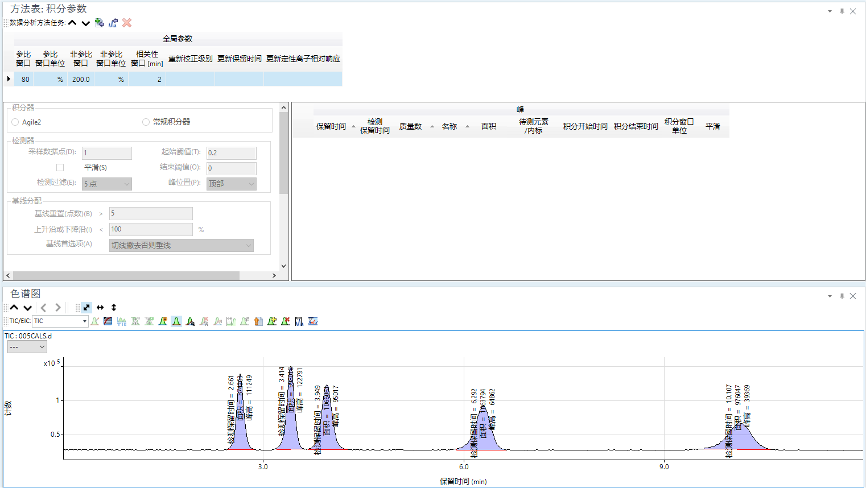Click the last overlay chromatogram icon
Image resolution: width=866 pixels, height=488 pixels.
[x=313, y=321]
